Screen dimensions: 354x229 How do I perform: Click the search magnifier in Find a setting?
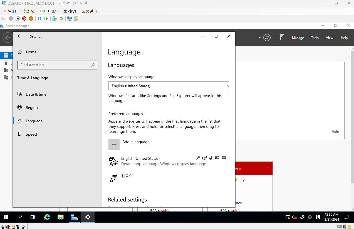click(93, 65)
